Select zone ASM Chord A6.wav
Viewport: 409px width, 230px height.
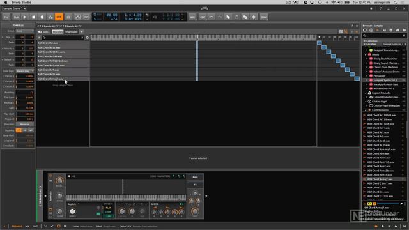[63, 43]
